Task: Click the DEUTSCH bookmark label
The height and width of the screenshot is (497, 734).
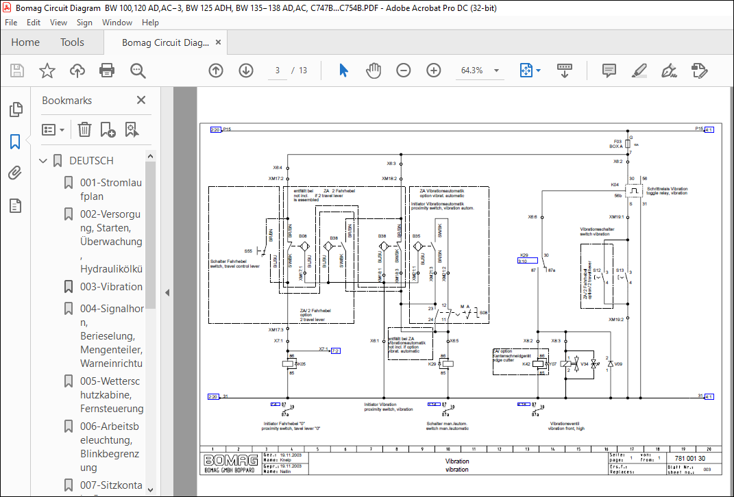Action: (91, 161)
